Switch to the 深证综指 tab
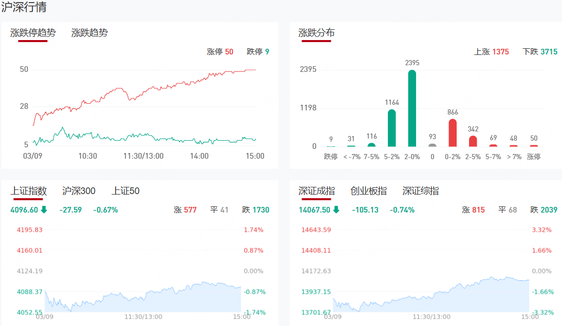This screenshot has width=562, height=326. click(420, 191)
